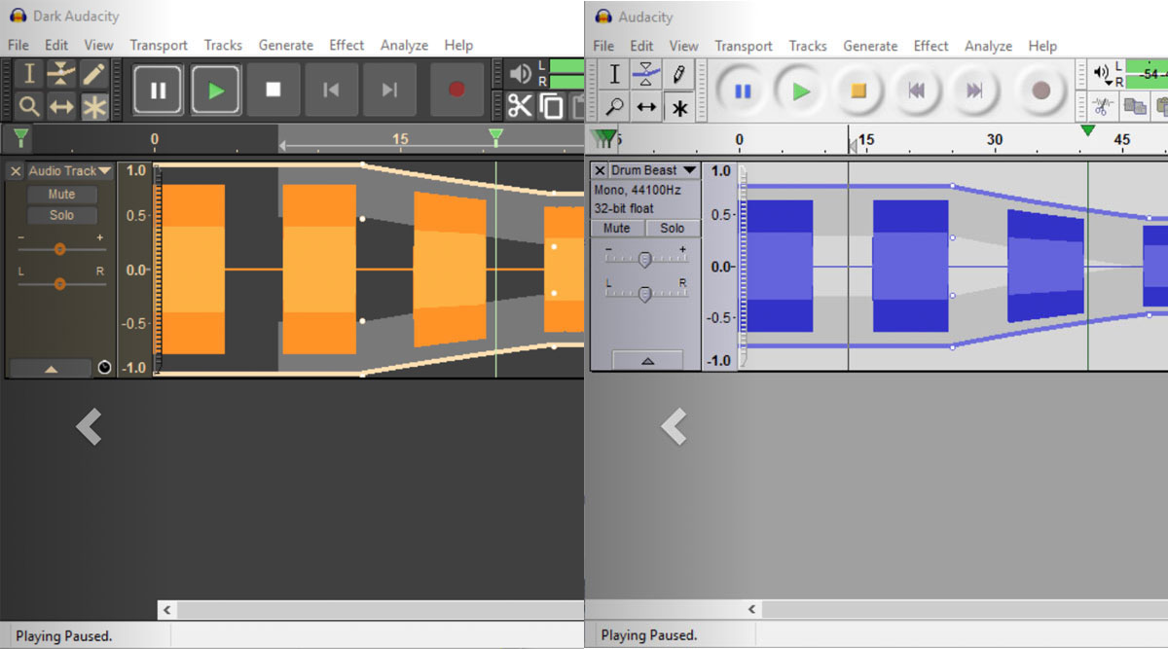
Task: Click Skip to Start in light Audacity
Action: [x=916, y=91]
